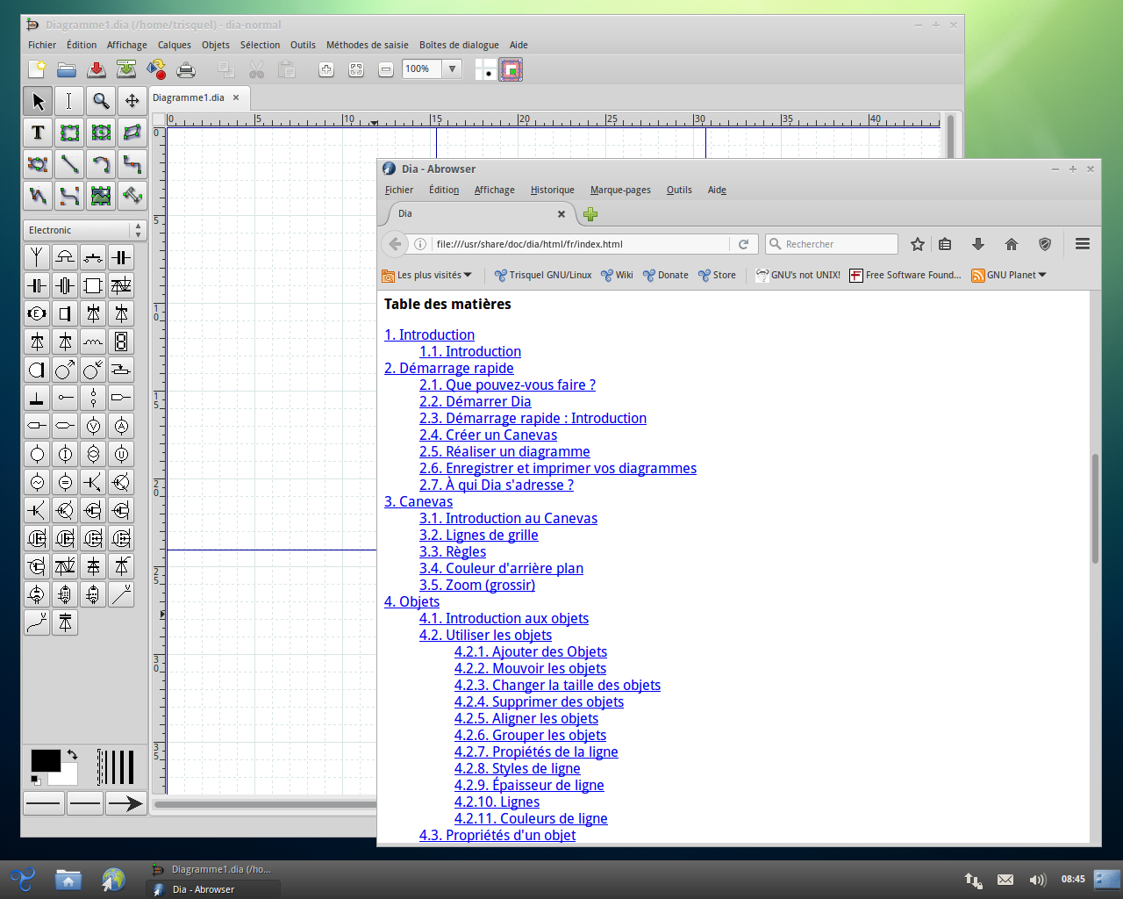Screen dimensions: 1123x899
Task: Open link 3.2. Lignes de grille
Action: pyautogui.click(x=478, y=535)
